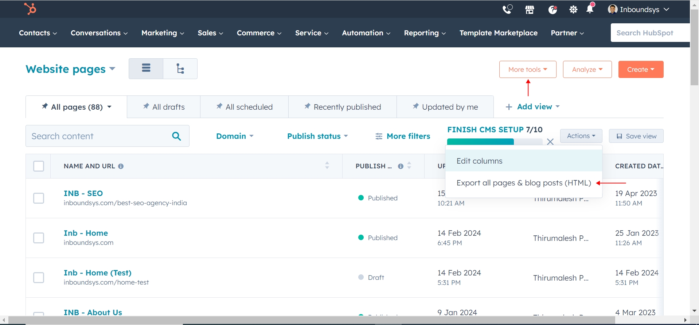Image resolution: width=699 pixels, height=325 pixels.
Task: Open the Commerce menu
Action: pyautogui.click(x=259, y=33)
